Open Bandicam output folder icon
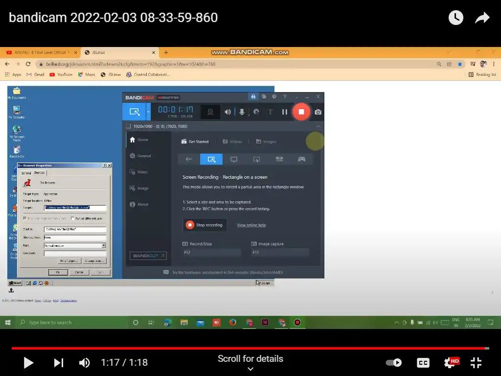 tap(264, 96)
